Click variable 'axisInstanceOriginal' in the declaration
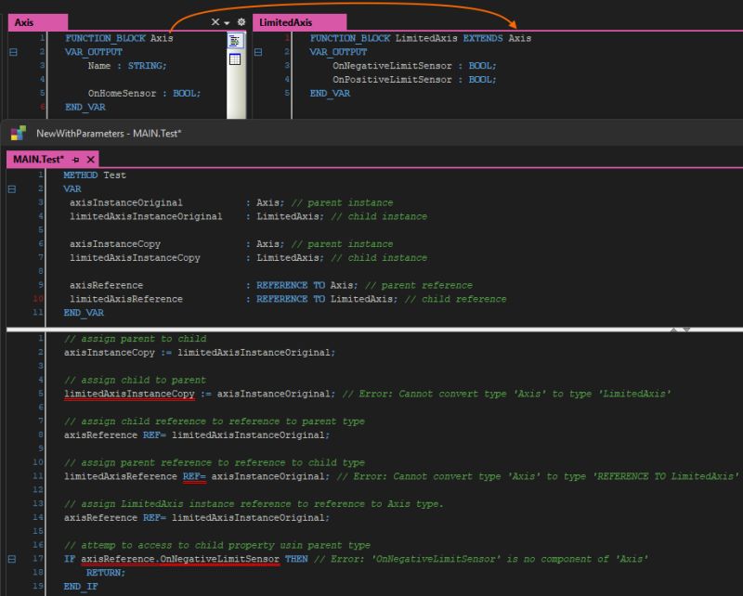Viewport: 743px width, 596px height. (126, 202)
